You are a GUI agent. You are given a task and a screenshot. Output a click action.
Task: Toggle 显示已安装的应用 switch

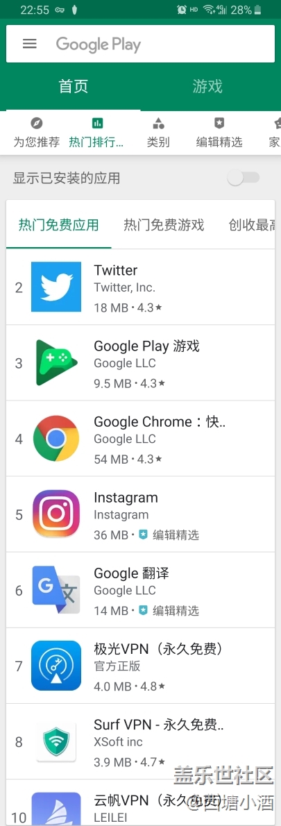coord(244,178)
